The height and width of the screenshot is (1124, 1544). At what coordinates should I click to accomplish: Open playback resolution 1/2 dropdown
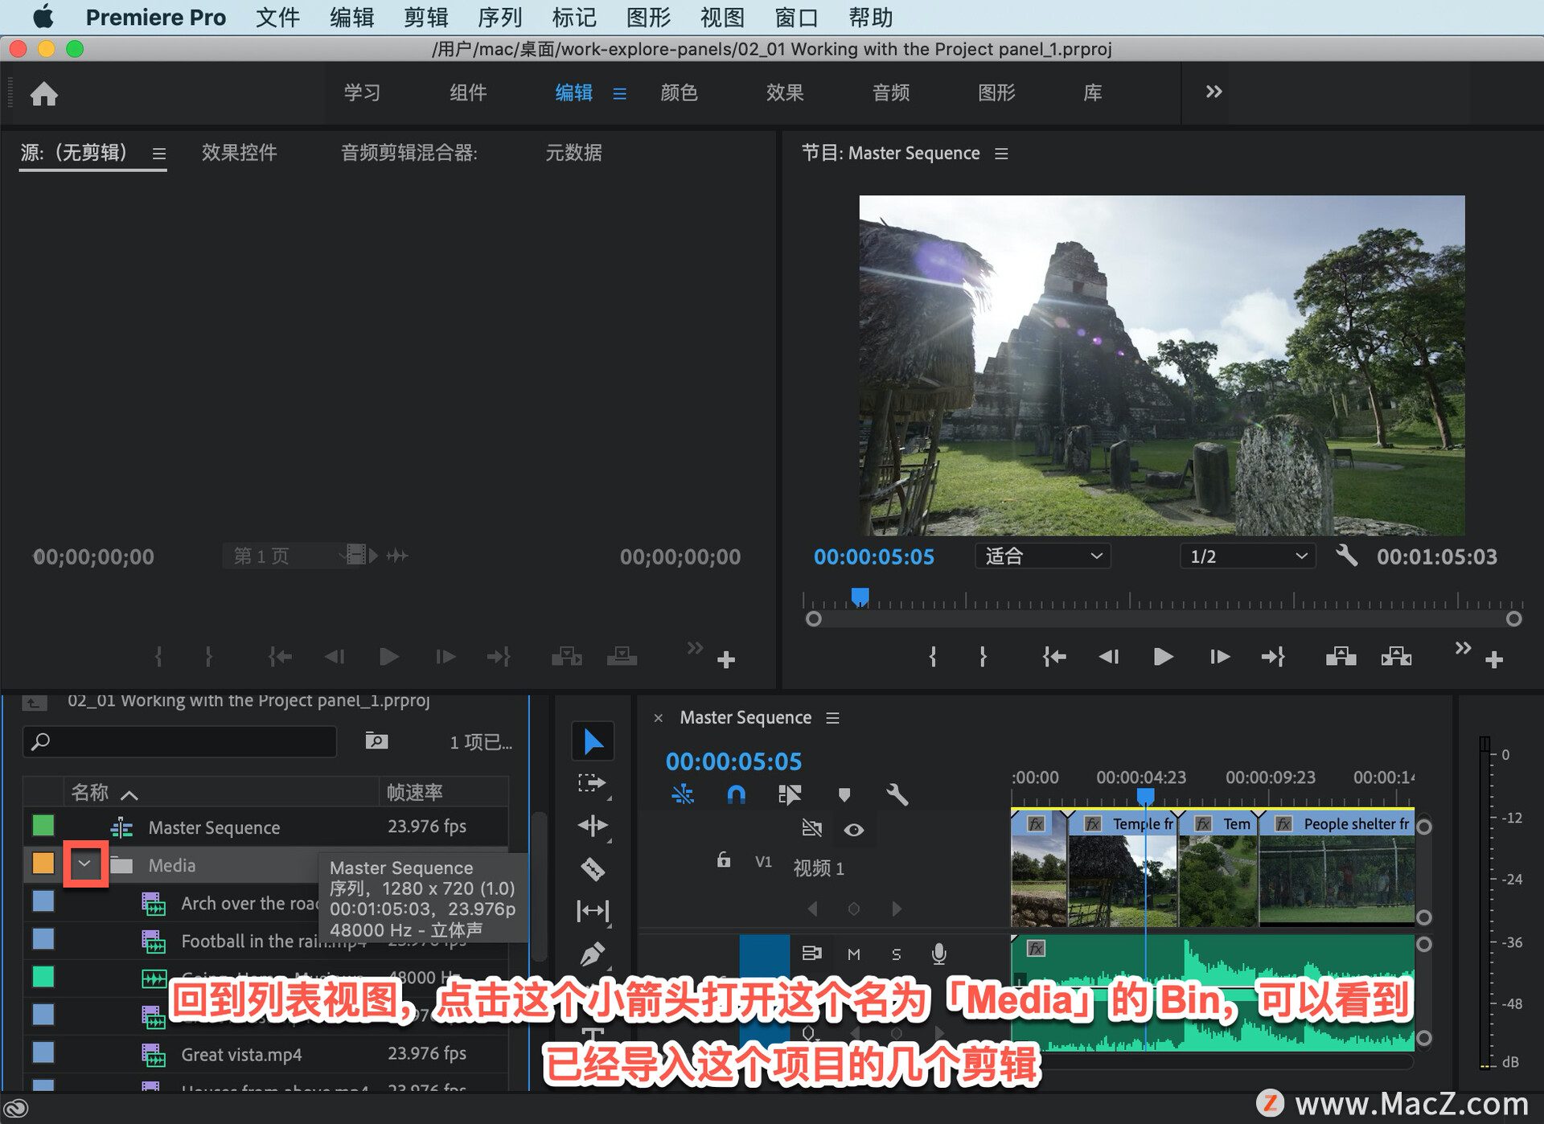click(x=1247, y=556)
